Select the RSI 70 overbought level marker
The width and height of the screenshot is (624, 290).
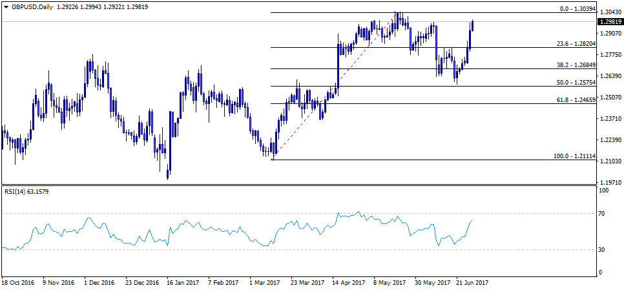coord(603,213)
